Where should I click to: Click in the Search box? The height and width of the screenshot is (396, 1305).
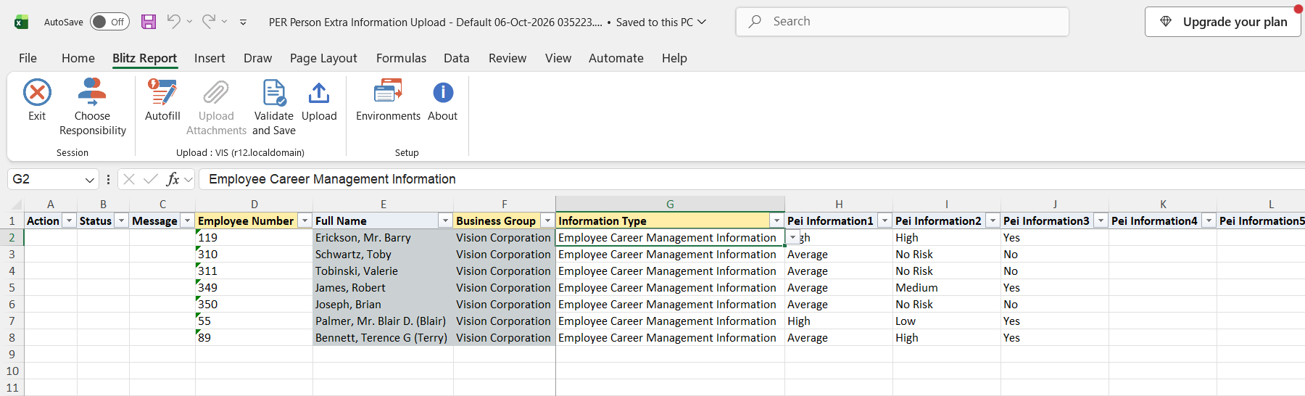point(903,22)
